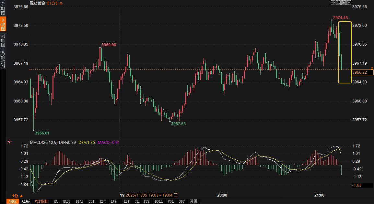This screenshot has width=374, height=204.
Task: Click the chart playback icon
Action: coord(344,3)
